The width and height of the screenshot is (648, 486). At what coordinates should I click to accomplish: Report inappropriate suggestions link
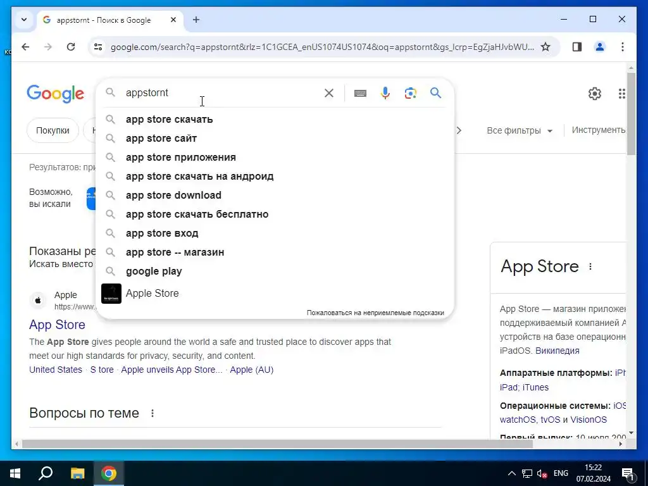(x=375, y=313)
